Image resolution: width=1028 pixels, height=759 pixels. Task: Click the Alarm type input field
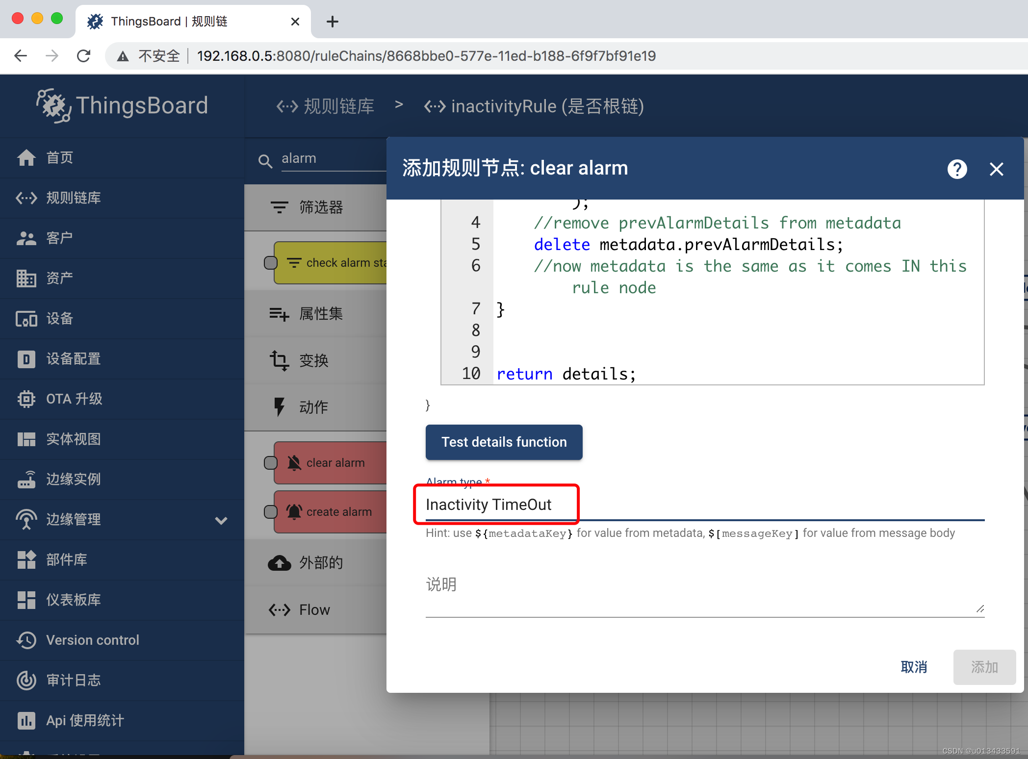[x=705, y=505]
